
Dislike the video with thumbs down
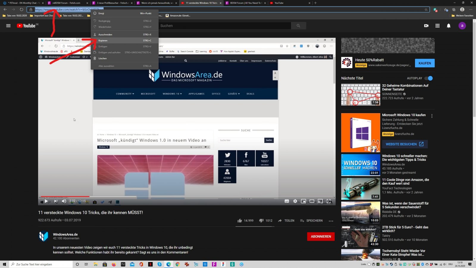[x=261, y=221]
